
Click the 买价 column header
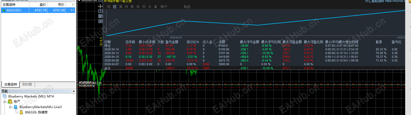pos(56,5)
